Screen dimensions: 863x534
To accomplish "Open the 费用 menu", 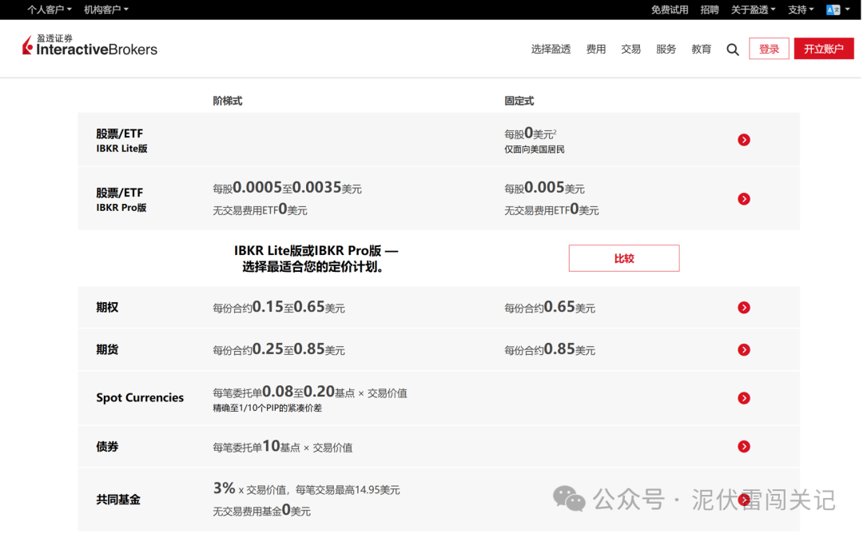I will point(595,49).
